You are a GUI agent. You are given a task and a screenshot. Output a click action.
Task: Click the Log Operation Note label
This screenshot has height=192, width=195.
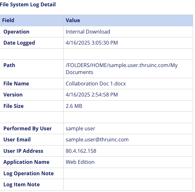coord(29,173)
